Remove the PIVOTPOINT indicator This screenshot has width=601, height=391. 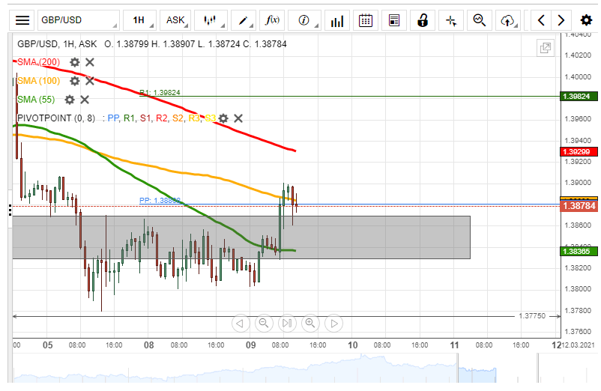pos(238,118)
